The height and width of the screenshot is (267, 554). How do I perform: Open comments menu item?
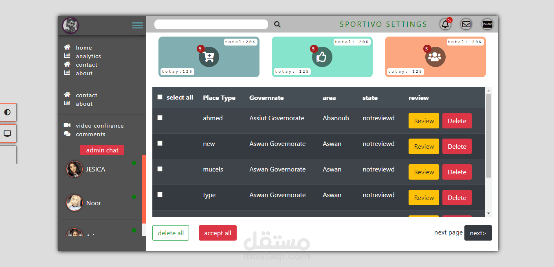click(x=90, y=134)
